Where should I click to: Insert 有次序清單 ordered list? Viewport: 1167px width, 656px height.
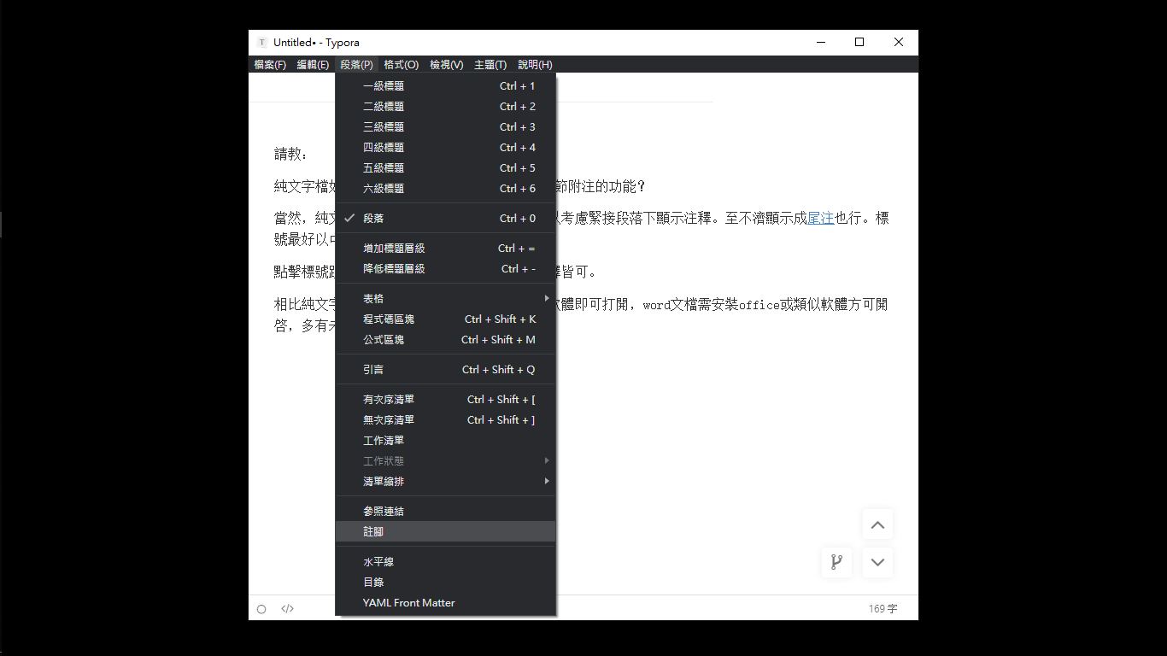445,400
